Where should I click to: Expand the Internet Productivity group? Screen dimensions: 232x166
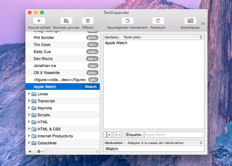(x=29, y=136)
